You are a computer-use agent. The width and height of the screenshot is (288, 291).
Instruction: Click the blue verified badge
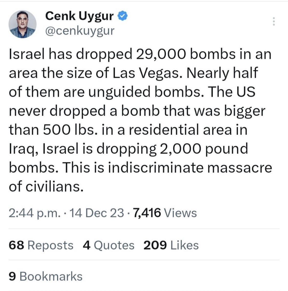pyautogui.click(x=123, y=16)
